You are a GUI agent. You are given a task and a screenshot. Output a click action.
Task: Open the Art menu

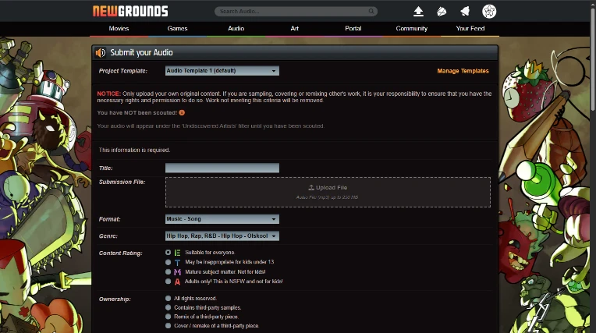(x=295, y=29)
